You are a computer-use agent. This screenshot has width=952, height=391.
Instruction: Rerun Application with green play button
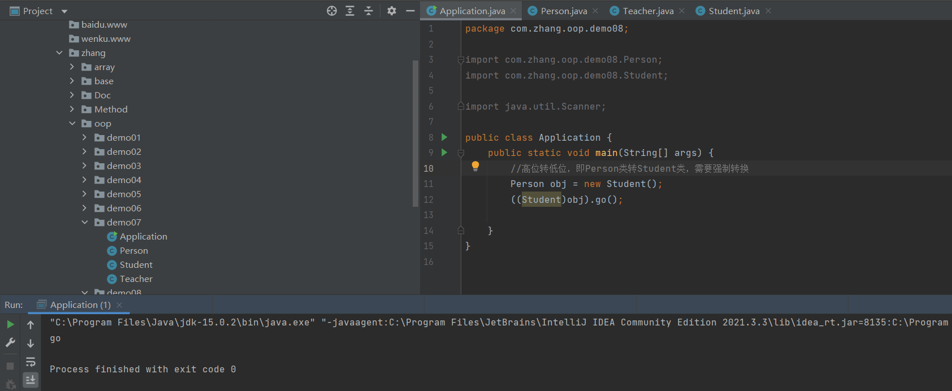point(10,324)
